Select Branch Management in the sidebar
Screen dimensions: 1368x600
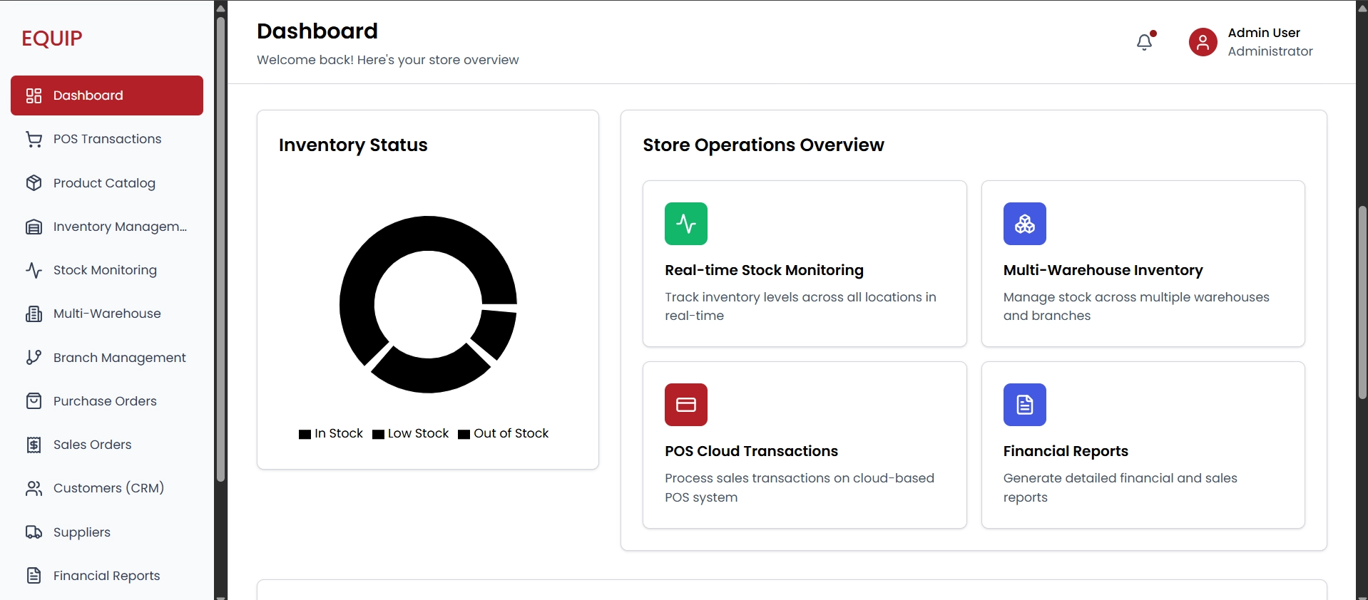tap(119, 358)
